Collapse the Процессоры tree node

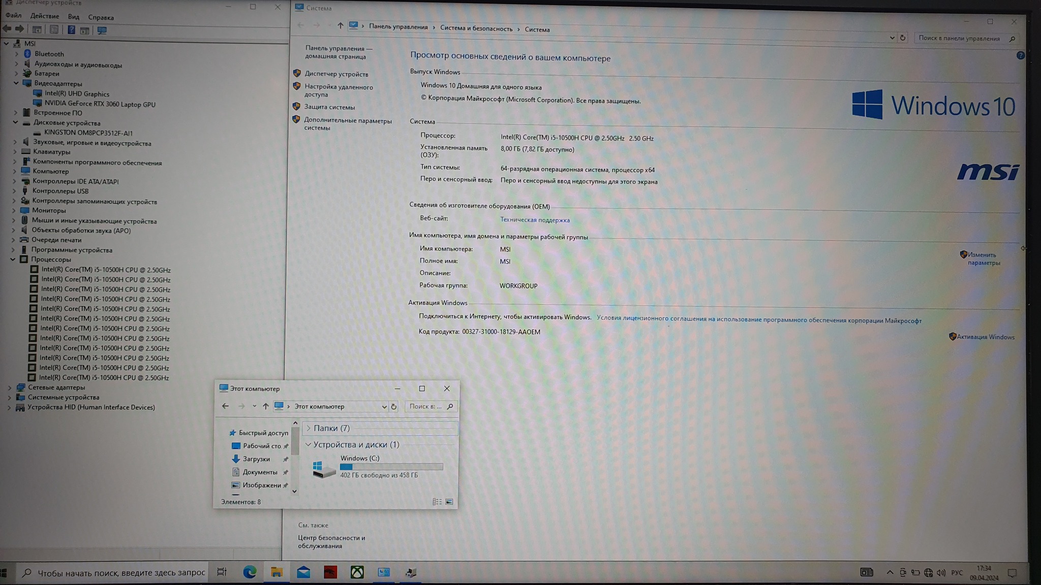[x=13, y=259]
